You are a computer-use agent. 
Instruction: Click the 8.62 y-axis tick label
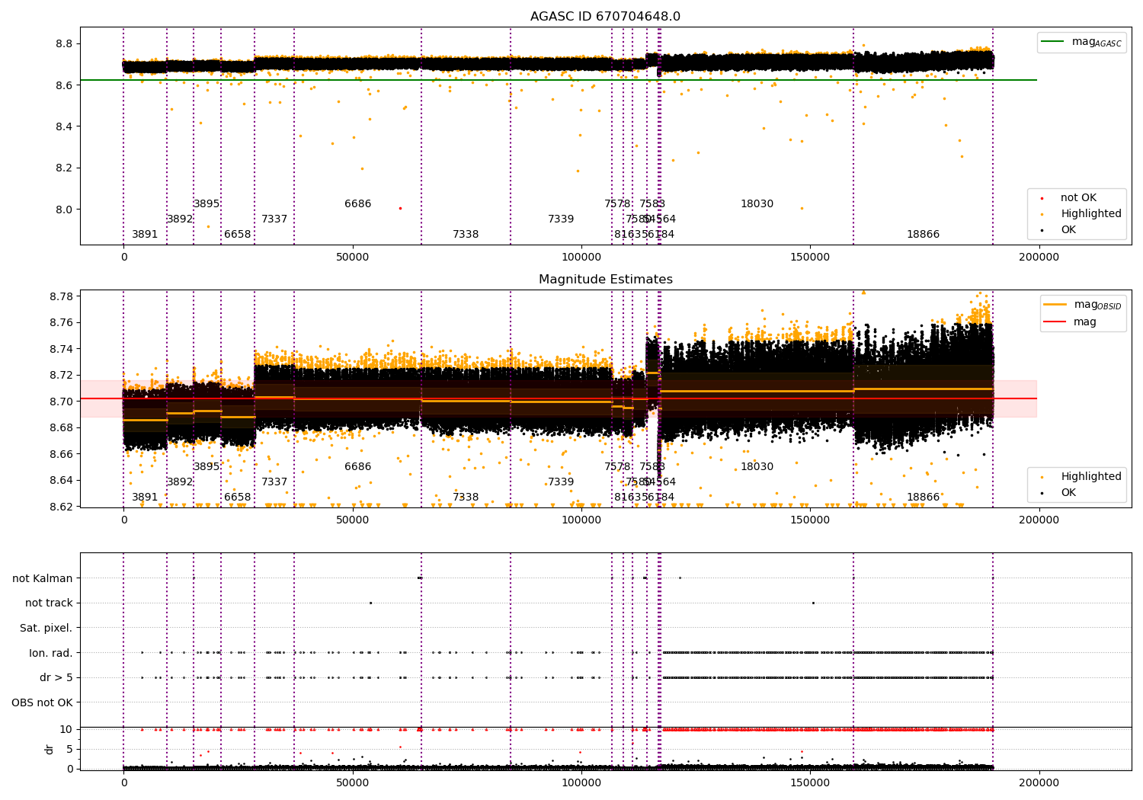tap(61, 507)
